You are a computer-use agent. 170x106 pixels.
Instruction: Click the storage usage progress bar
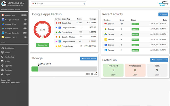click(64, 69)
